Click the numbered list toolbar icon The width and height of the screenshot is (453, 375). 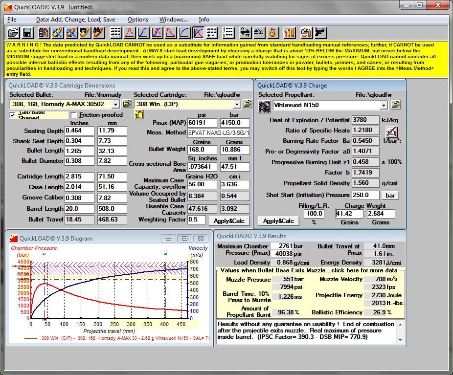point(227,33)
